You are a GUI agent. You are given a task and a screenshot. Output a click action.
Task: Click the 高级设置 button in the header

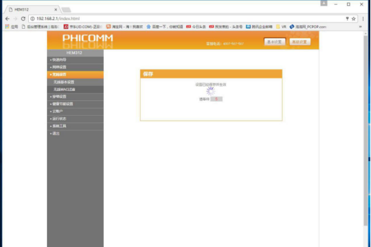300,42
